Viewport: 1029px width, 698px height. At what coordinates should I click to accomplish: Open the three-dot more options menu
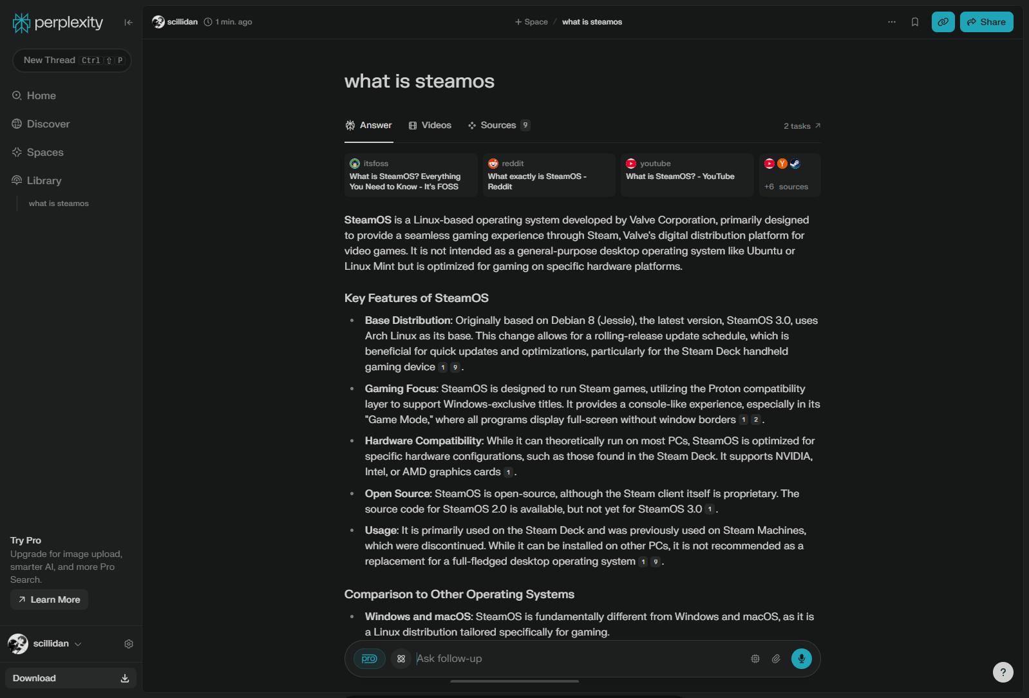point(892,22)
